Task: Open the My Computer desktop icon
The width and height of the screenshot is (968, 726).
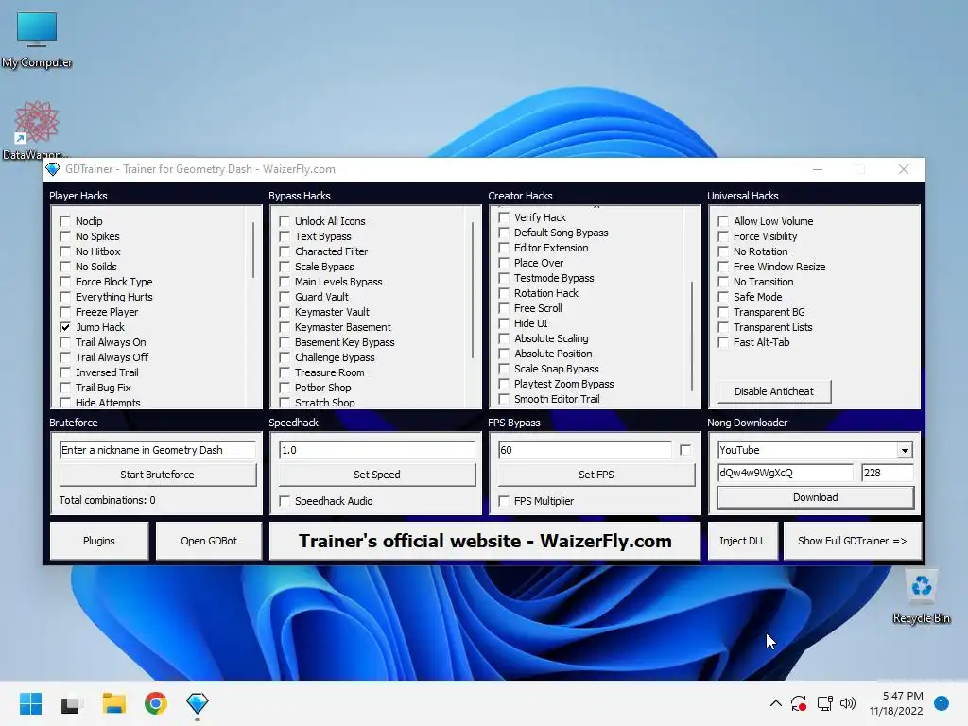Action: point(37,38)
